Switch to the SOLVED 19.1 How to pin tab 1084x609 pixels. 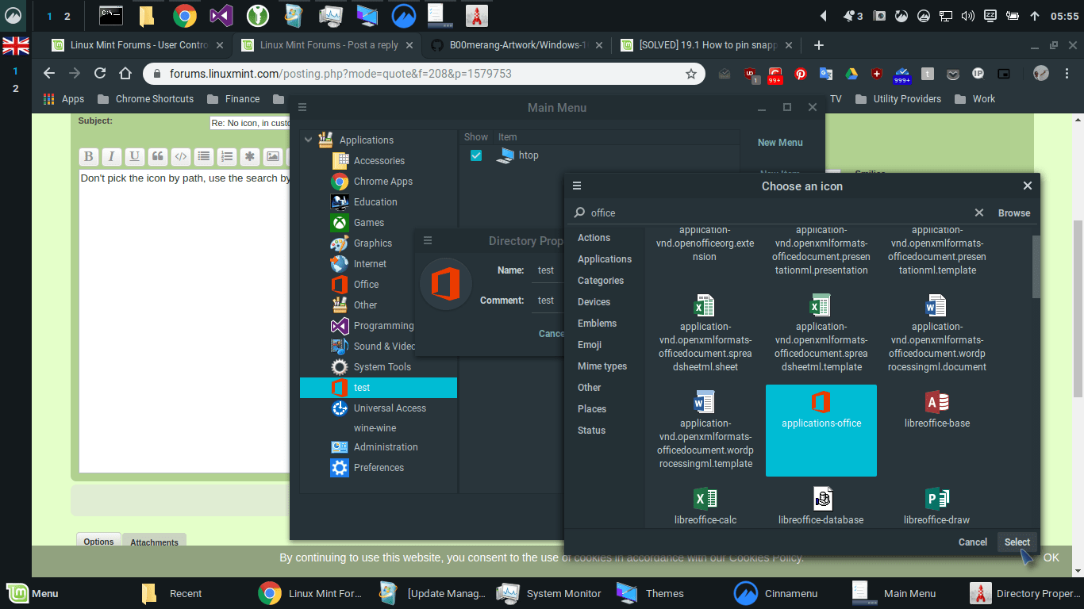(x=706, y=45)
